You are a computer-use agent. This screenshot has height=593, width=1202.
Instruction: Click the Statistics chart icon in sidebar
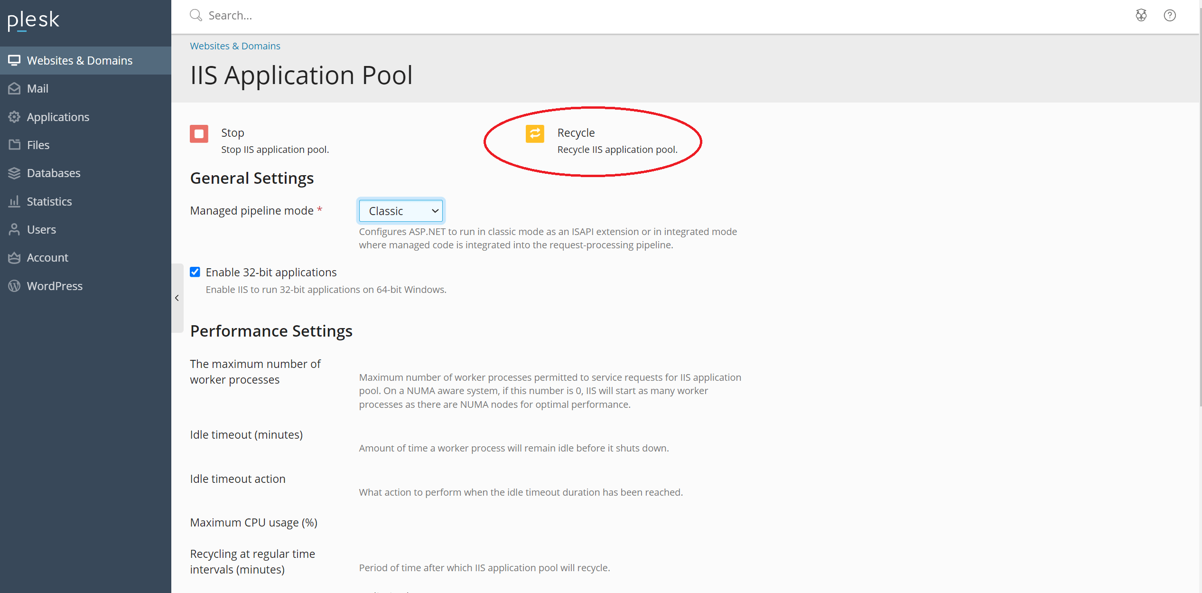(x=14, y=201)
